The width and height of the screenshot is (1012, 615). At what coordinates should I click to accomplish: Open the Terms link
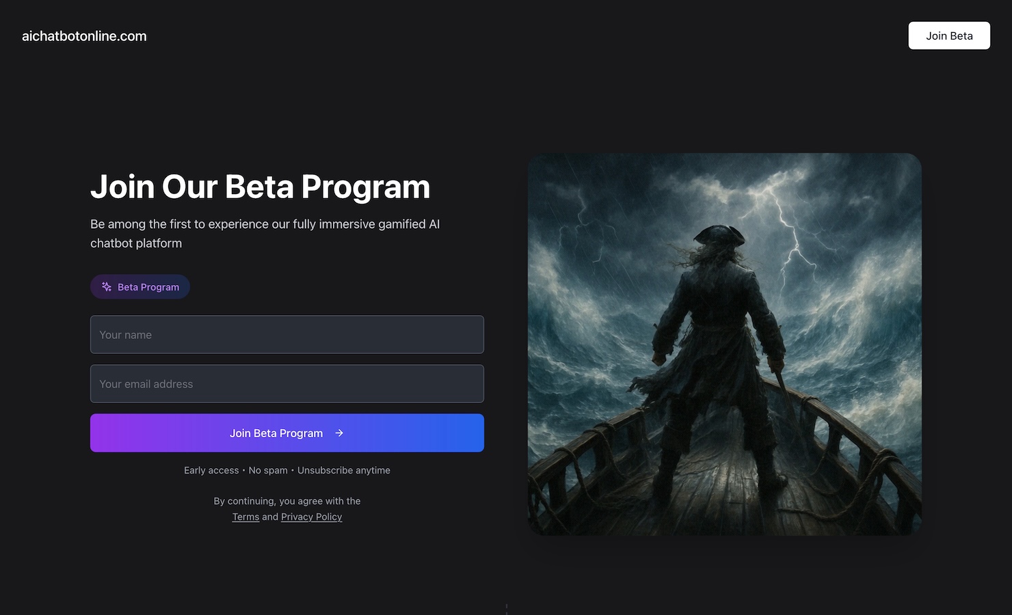(x=245, y=517)
